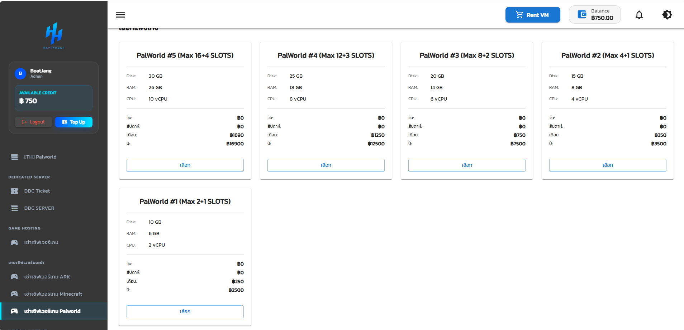Viewport: 684px width, 330px height.
Task: Click the HappyHost logo
Action: [x=54, y=35]
